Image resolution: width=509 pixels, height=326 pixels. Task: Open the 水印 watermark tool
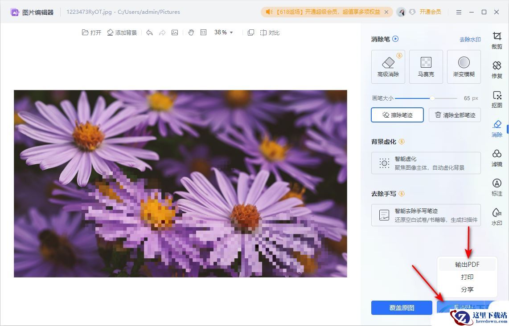click(x=497, y=217)
